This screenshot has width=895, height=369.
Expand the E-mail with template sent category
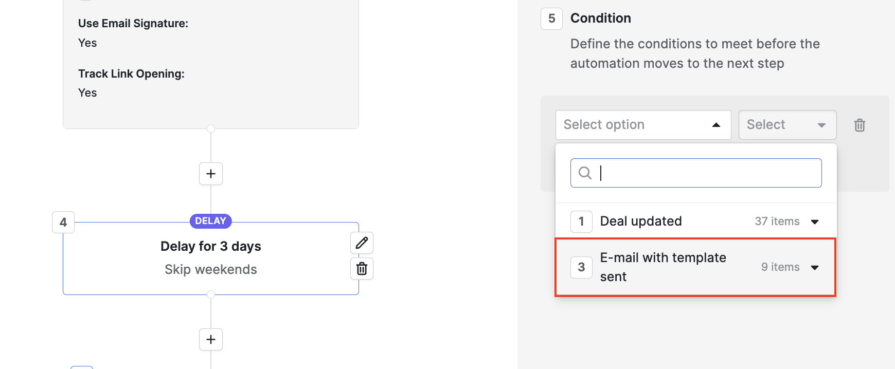click(815, 267)
